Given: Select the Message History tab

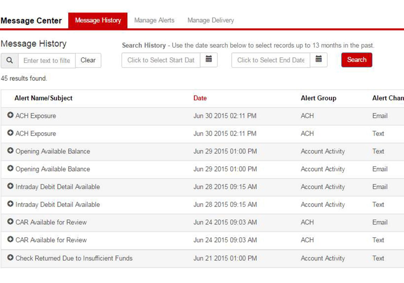Looking at the screenshot, I should tap(98, 20).
